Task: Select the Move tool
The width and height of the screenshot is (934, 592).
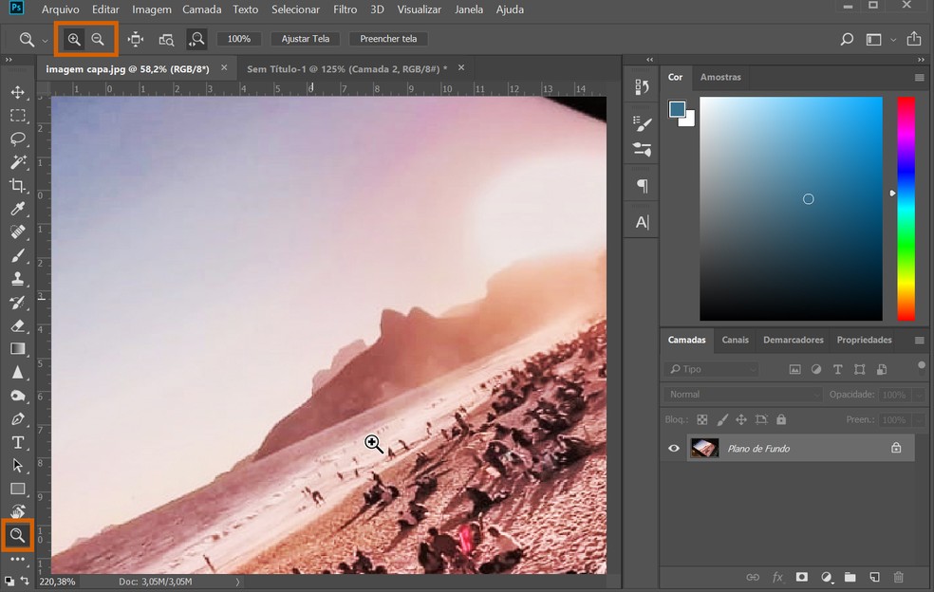Action: click(17, 92)
